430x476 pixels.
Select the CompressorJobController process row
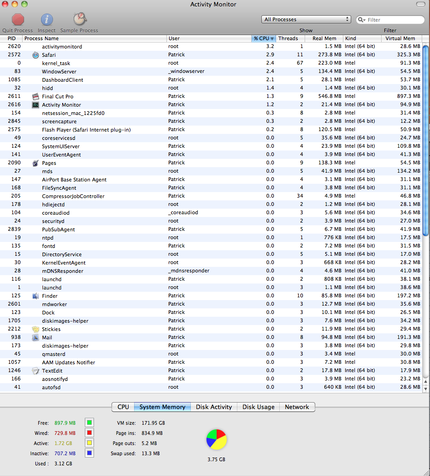(x=211, y=196)
